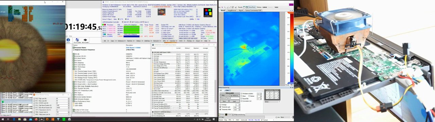
Task: Click VisionTools in thermal toolbar
Action: pos(252,7)
